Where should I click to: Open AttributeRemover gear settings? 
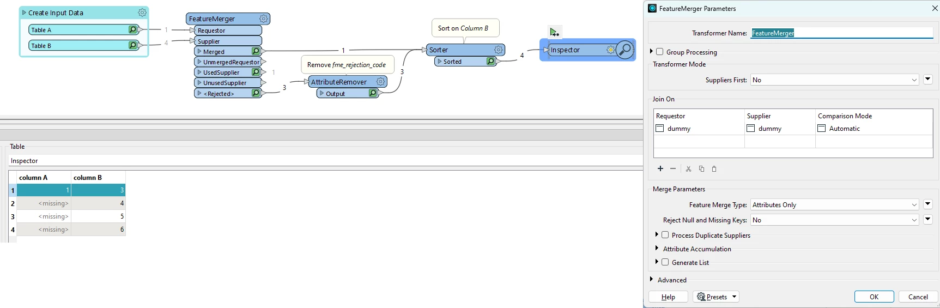tap(381, 82)
